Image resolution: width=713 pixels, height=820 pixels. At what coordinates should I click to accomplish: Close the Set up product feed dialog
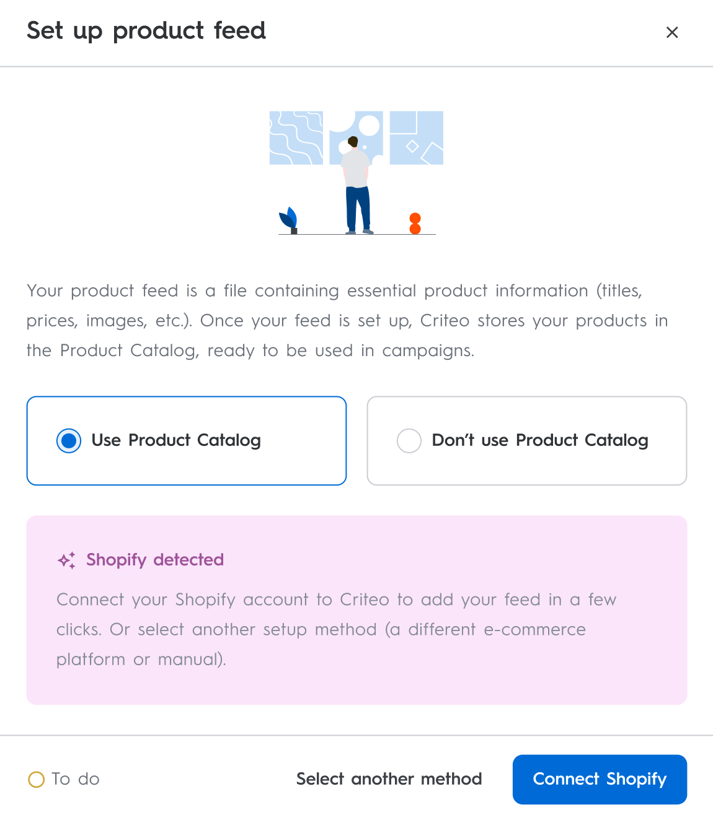672,32
